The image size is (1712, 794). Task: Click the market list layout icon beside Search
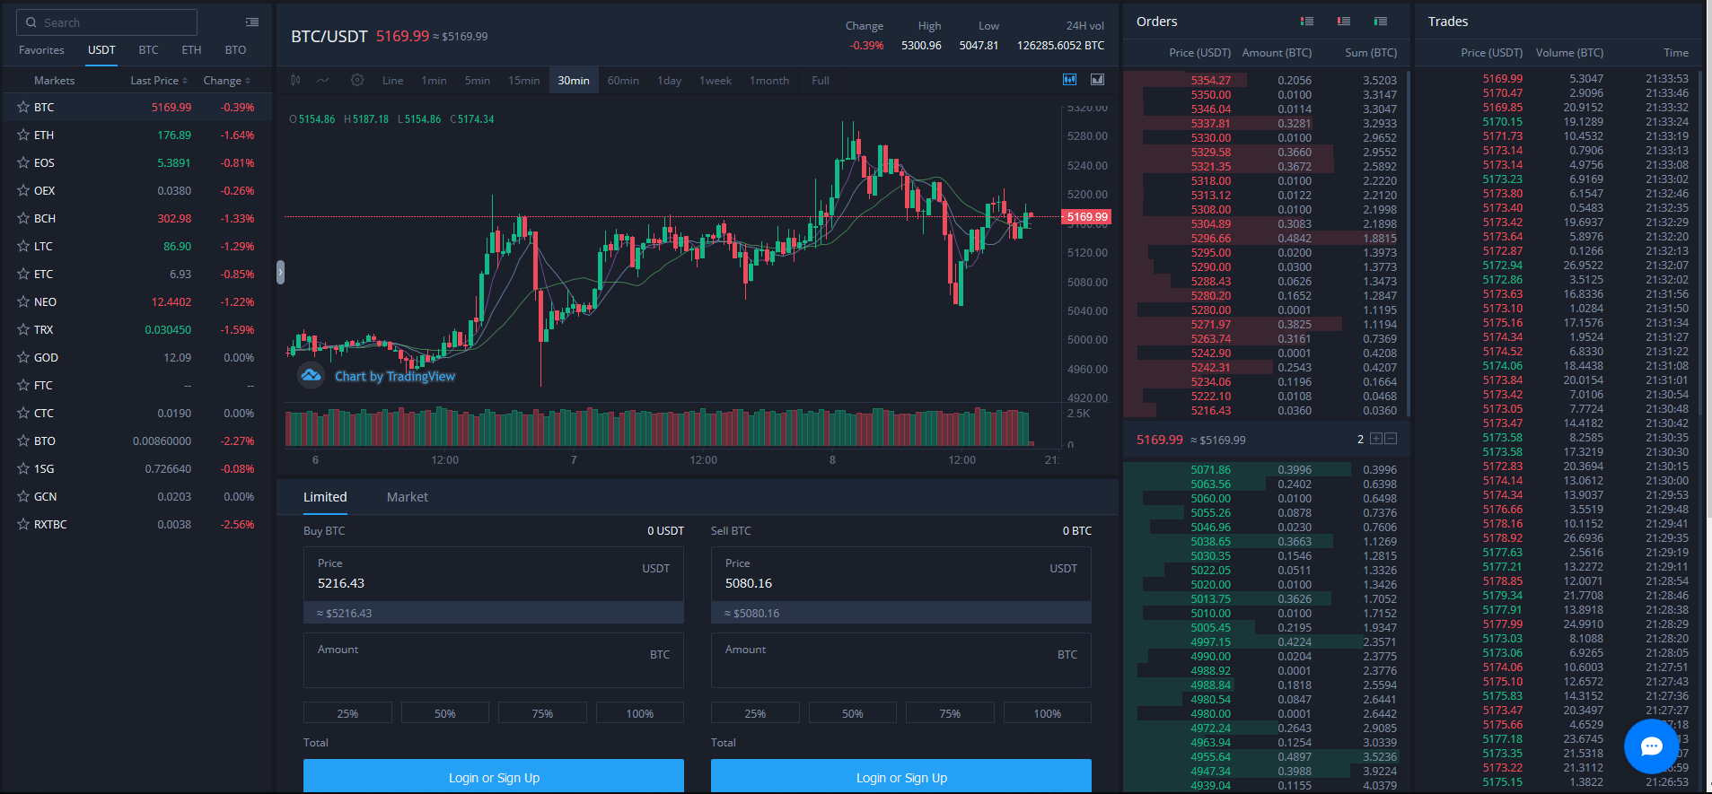[x=252, y=22]
